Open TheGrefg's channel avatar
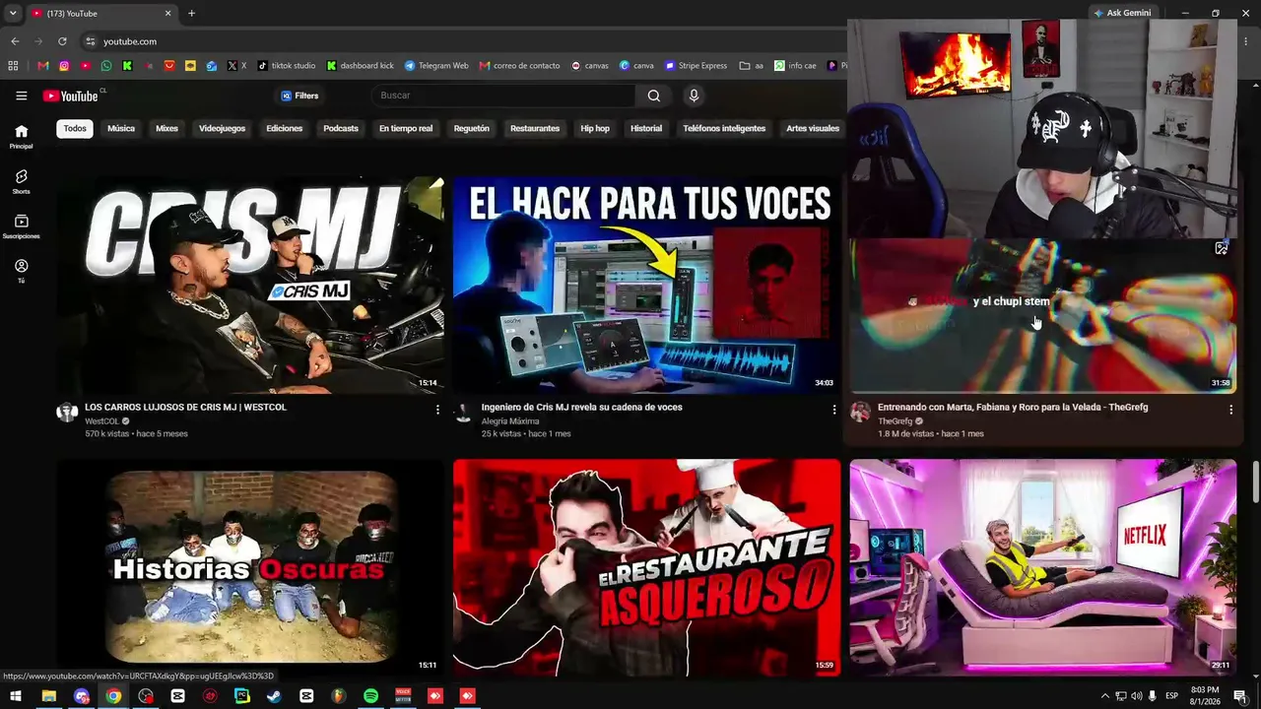 pyautogui.click(x=860, y=412)
